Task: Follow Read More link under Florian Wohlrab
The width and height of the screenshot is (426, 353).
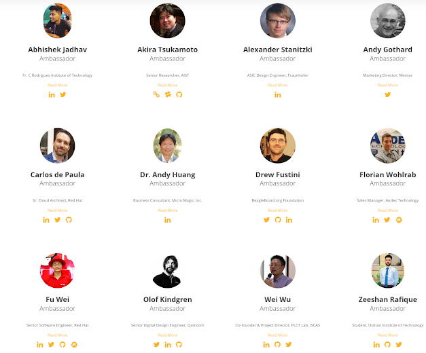Action: click(388, 210)
